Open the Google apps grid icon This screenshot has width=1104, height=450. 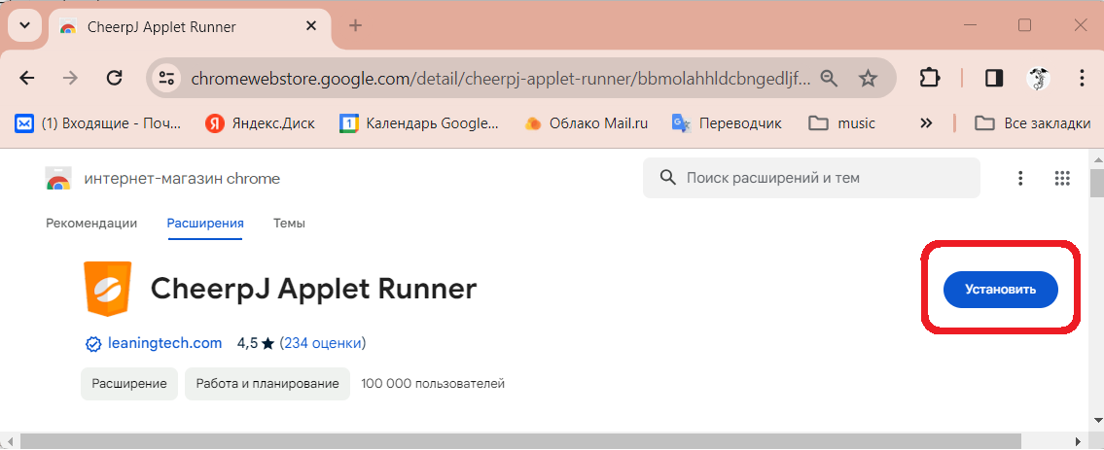click(1062, 178)
